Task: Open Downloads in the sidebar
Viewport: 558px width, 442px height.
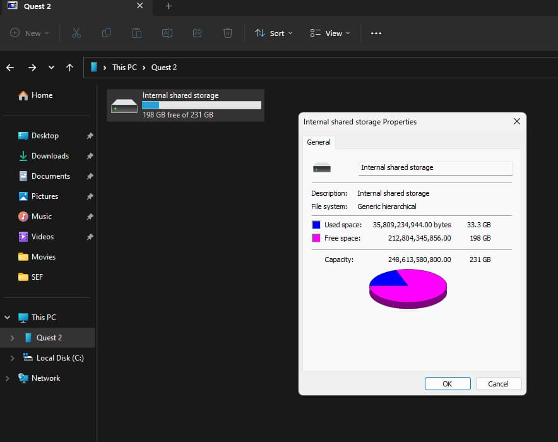Action: click(x=44, y=156)
